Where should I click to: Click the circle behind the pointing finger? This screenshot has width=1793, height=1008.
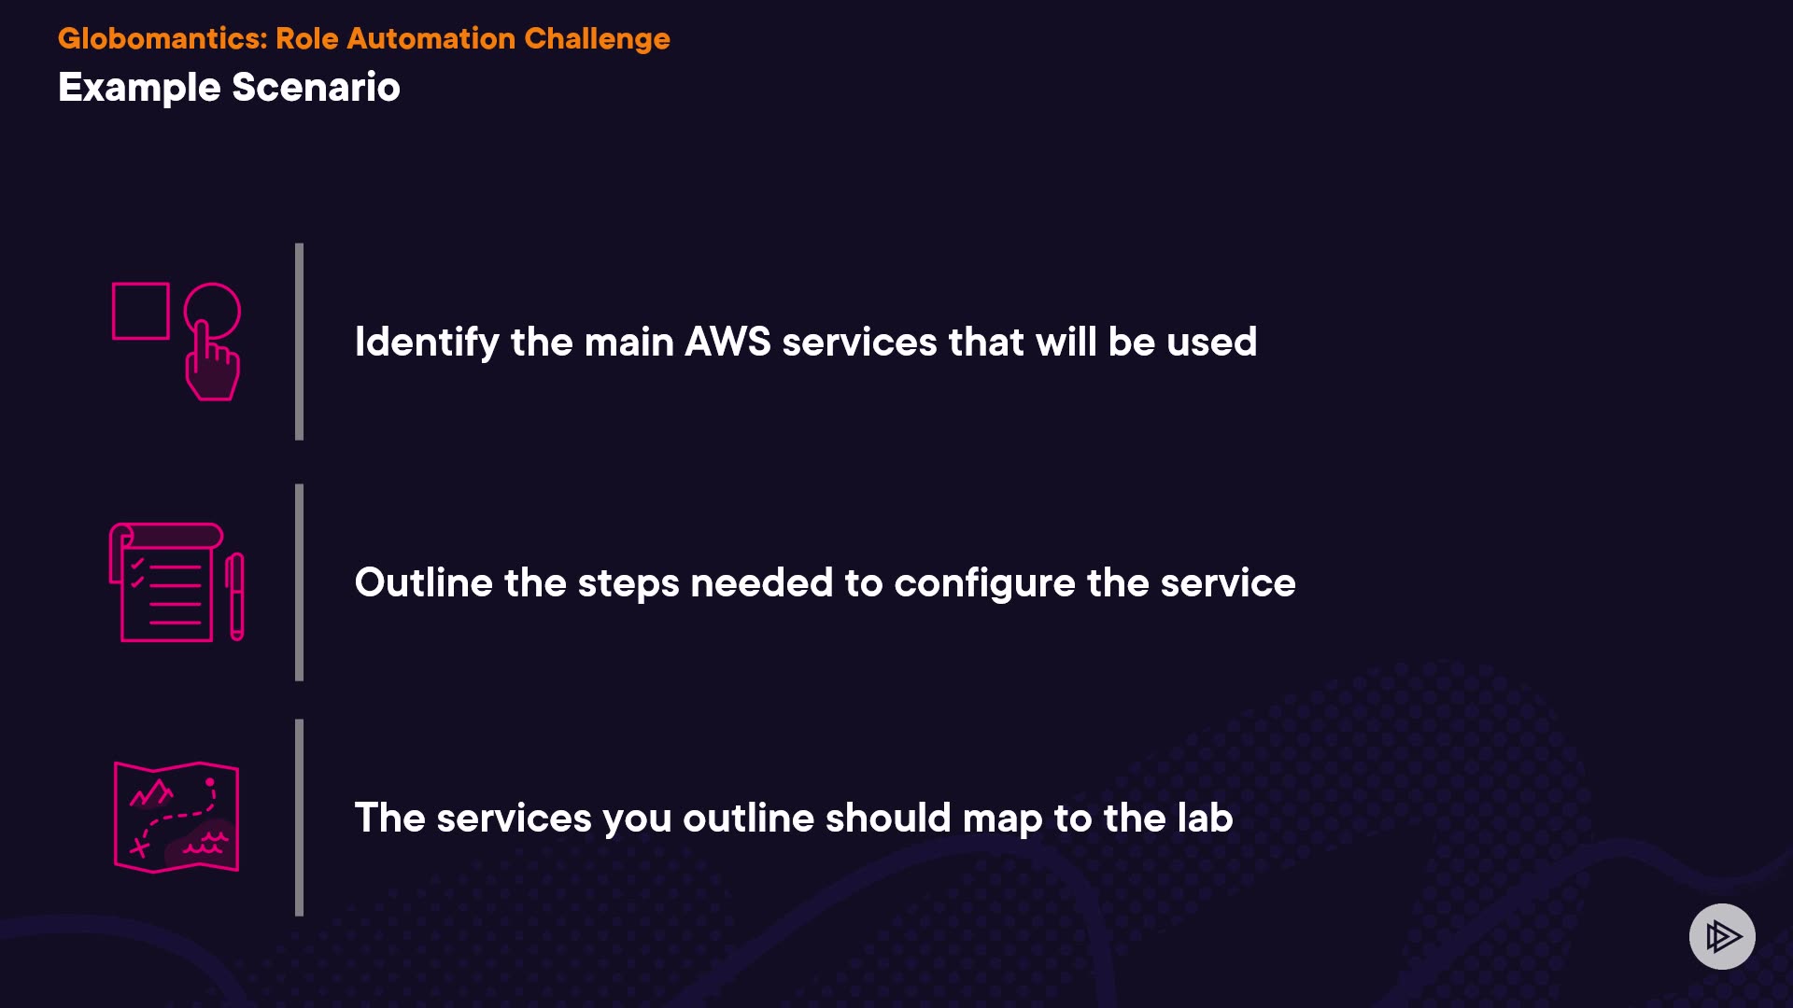point(224,302)
